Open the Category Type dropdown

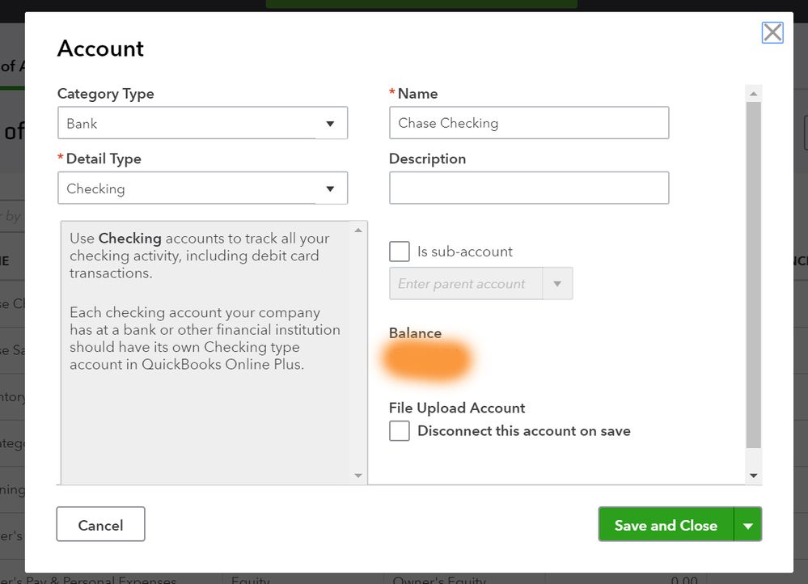(x=202, y=124)
